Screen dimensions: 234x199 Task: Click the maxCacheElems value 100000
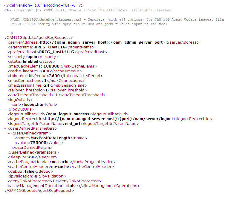click(51, 66)
